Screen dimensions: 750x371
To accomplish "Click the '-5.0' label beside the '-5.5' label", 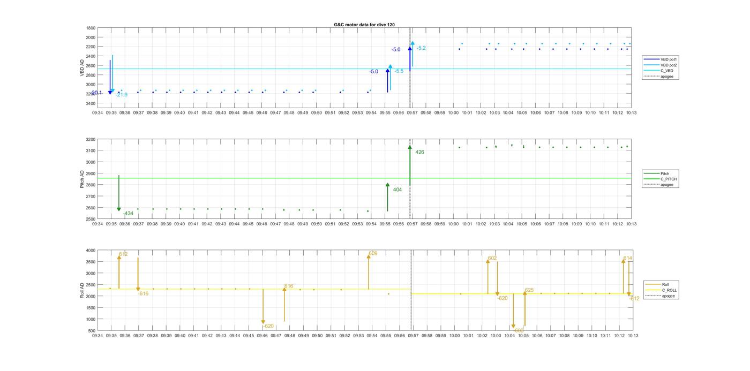I will 373,72.
